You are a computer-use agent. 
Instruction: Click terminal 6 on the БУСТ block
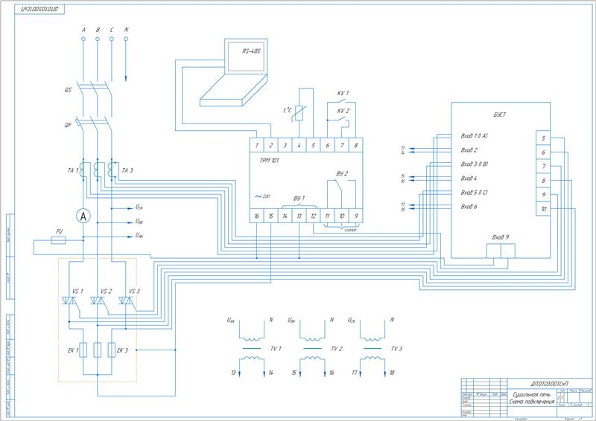pos(543,152)
